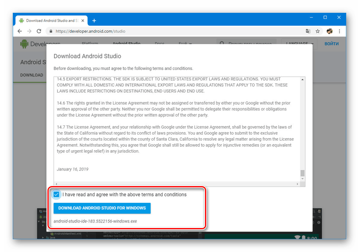The height and width of the screenshot is (252, 359).
Task: Bookmark page with the star icon
Action: [318, 31]
